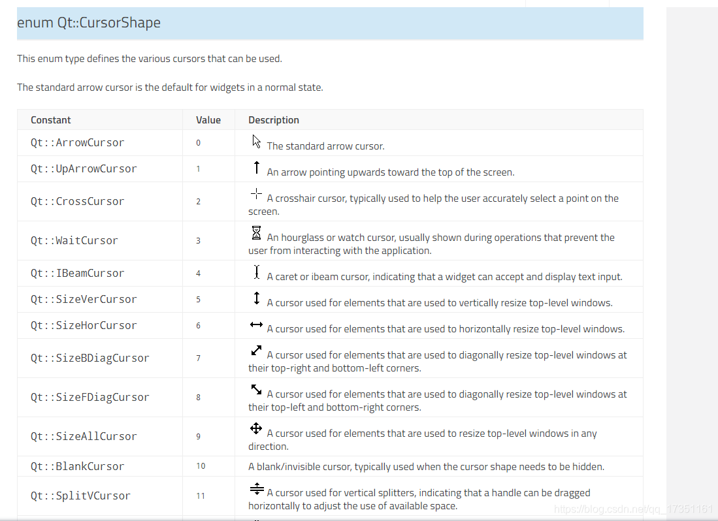Click the horizontal resize cursor icon
This screenshot has width=718, height=521.
tap(256, 324)
